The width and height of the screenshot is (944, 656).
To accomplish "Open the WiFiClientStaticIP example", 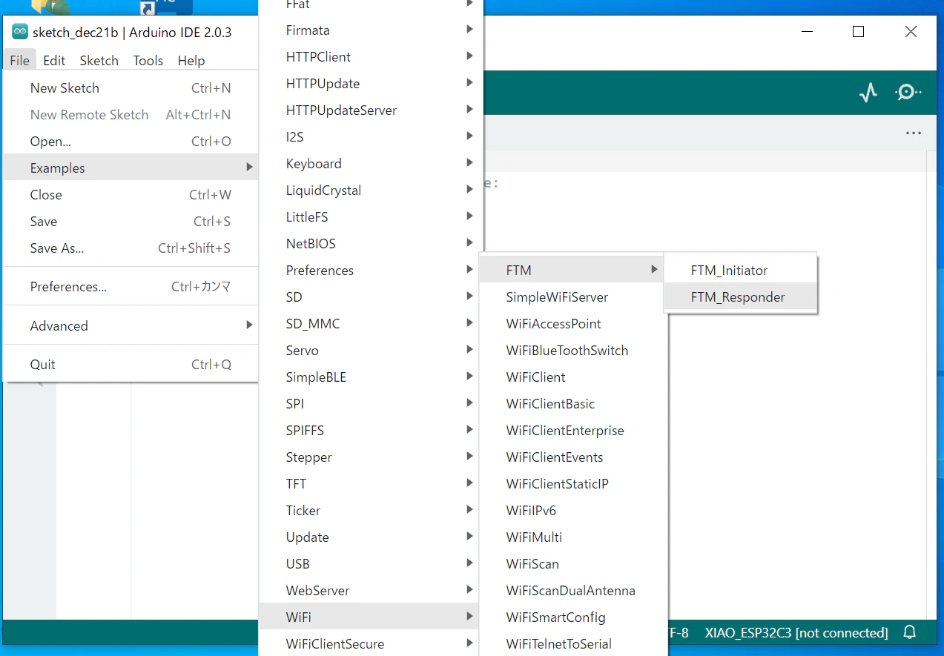I will pyautogui.click(x=572, y=484).
